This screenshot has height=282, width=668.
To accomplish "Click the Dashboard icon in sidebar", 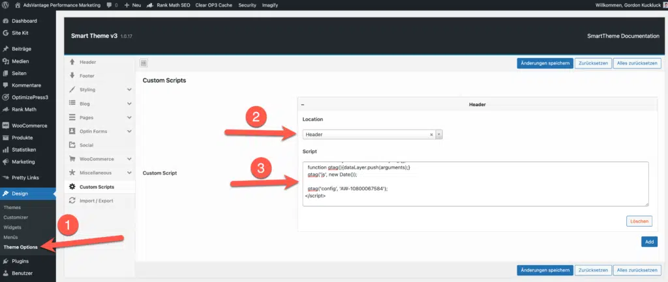I will 5,21.
